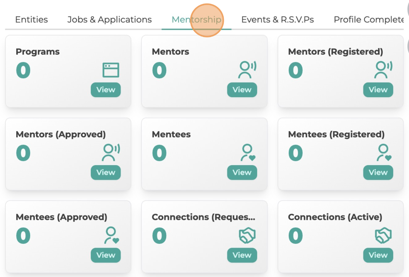Click the Mentees (Approved) card icon

(112, 235)
